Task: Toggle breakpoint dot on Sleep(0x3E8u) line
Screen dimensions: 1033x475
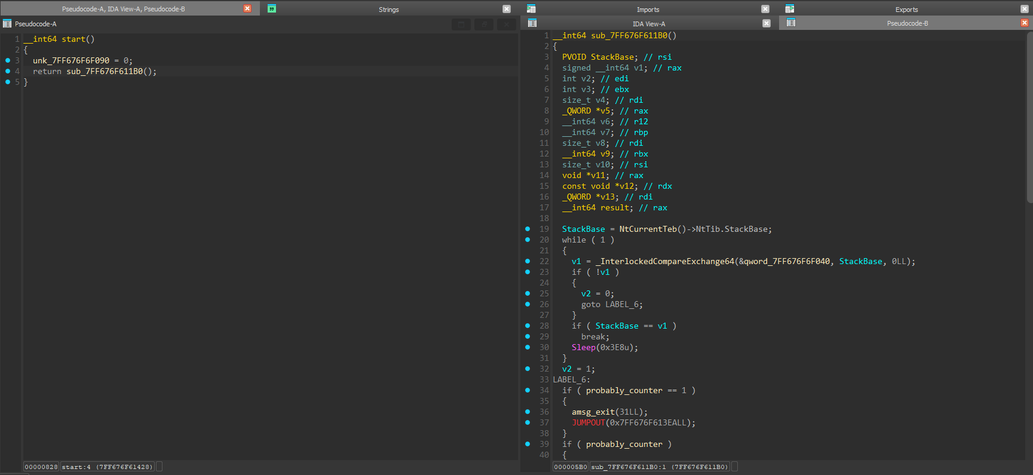Action: [528, 347]
